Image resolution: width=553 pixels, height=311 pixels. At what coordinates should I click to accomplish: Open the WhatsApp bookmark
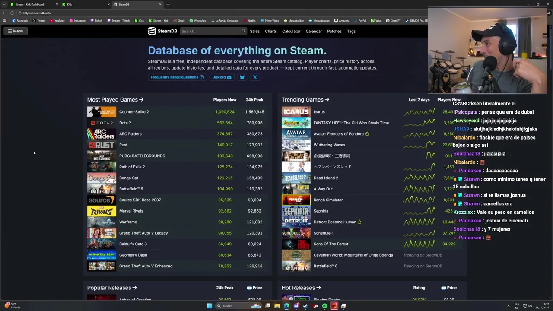point(198,21)
